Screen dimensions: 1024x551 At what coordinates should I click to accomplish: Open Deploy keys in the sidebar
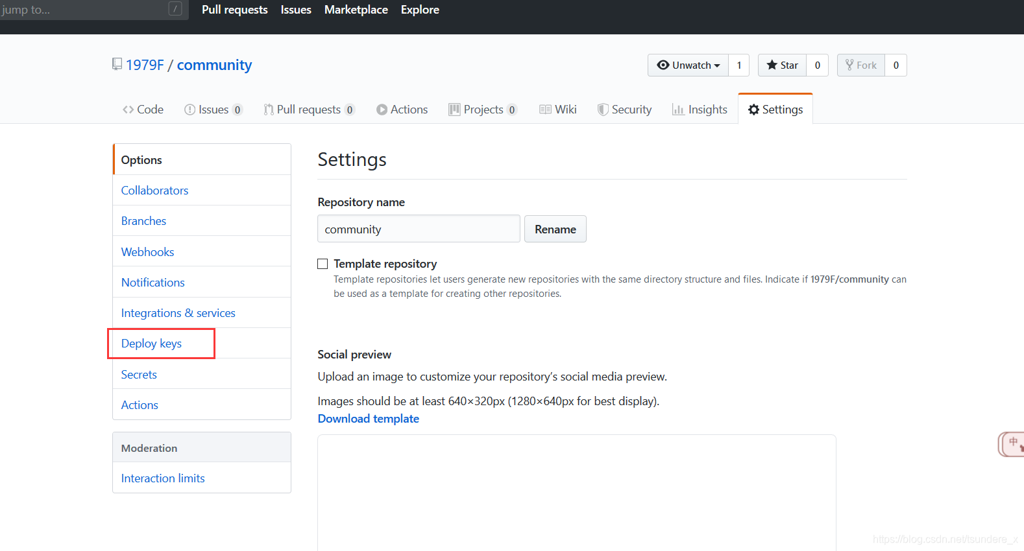coord(151,344)
